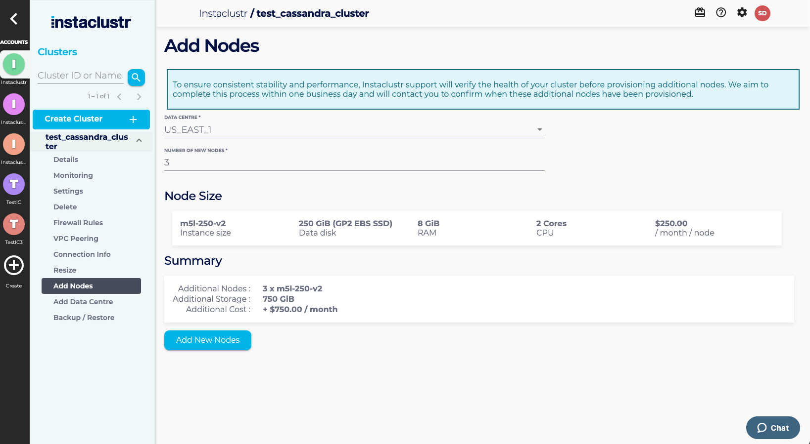The height and width of the screenshot is (444, 810).
Task: Select the TestIC account icon
Action: [x=14, y=184]
